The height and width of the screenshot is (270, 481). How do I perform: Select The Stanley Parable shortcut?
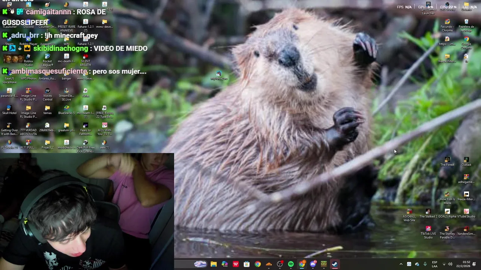447,232
